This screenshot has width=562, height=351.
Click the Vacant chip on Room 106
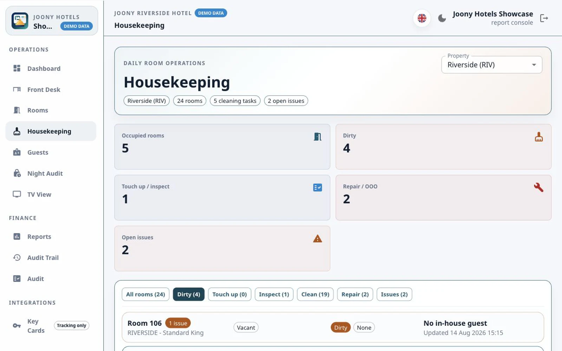[x=246, y=327]
